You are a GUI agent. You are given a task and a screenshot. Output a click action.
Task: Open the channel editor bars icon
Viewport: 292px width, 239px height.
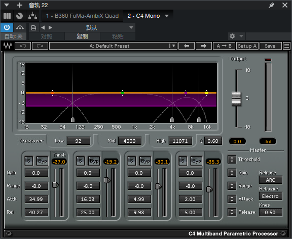tap(7, 16)
